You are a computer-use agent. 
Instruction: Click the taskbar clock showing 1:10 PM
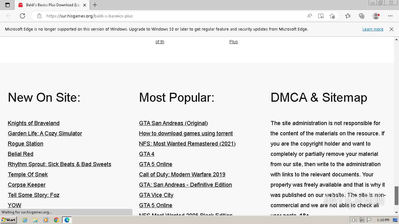(x=383, y=220)
